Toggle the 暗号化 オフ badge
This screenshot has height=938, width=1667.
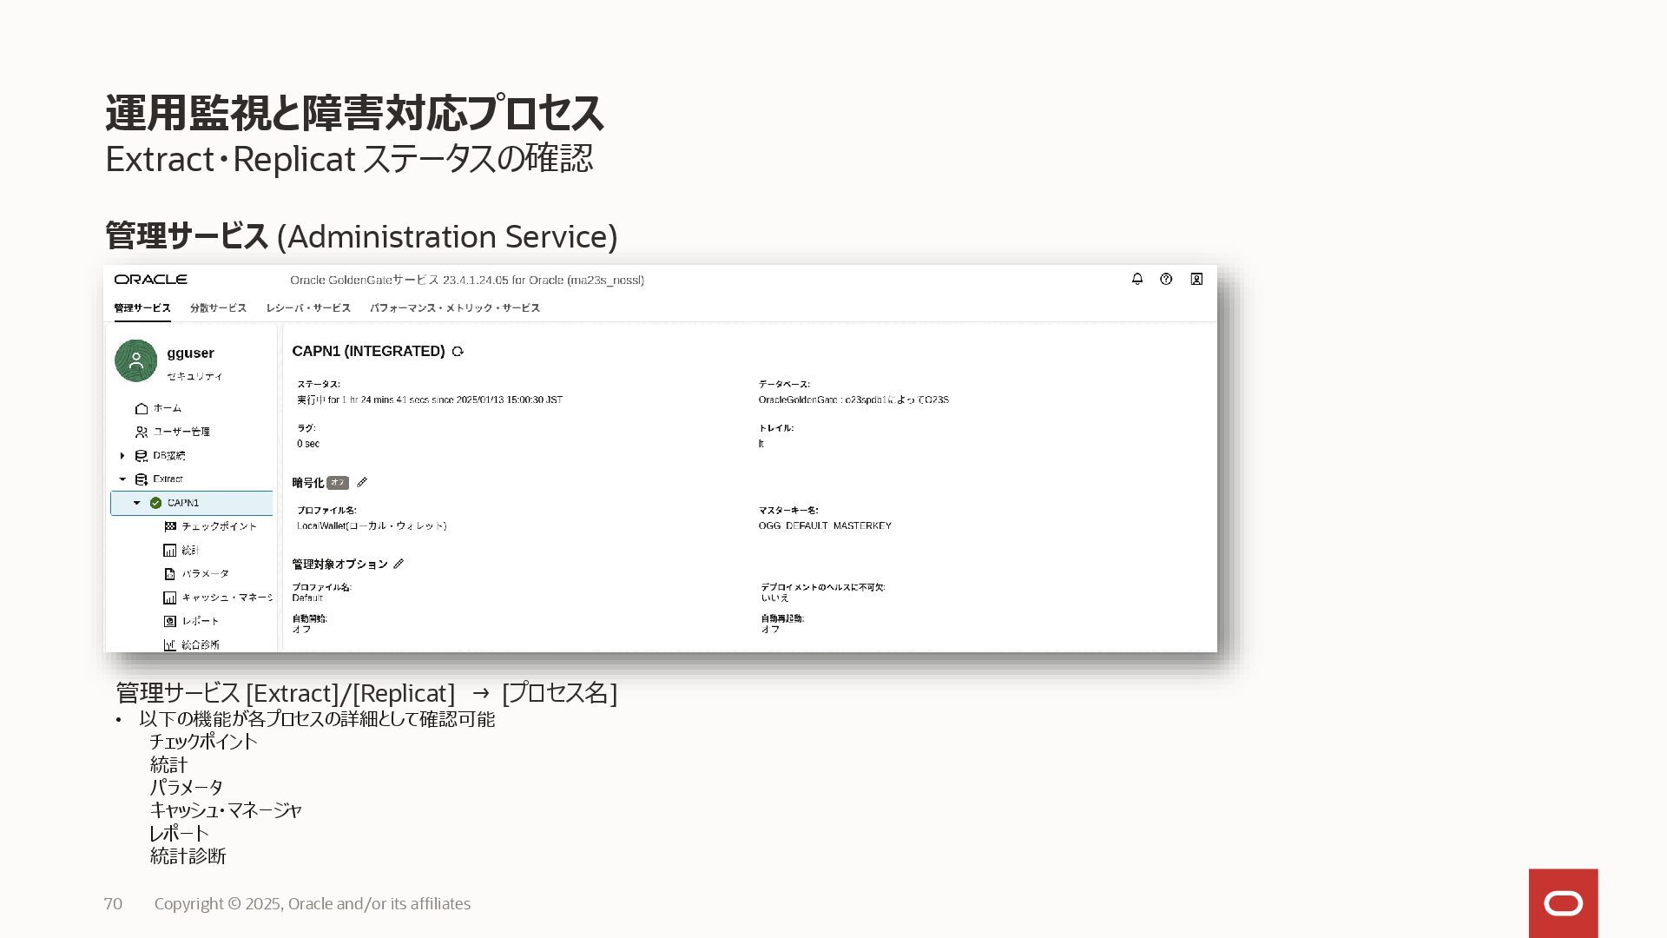pyautogui.click(x=338, y=483)
